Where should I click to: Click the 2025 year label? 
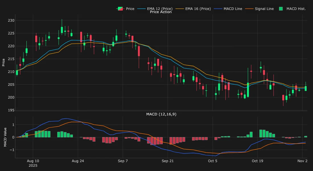click(x=33, y=166)
